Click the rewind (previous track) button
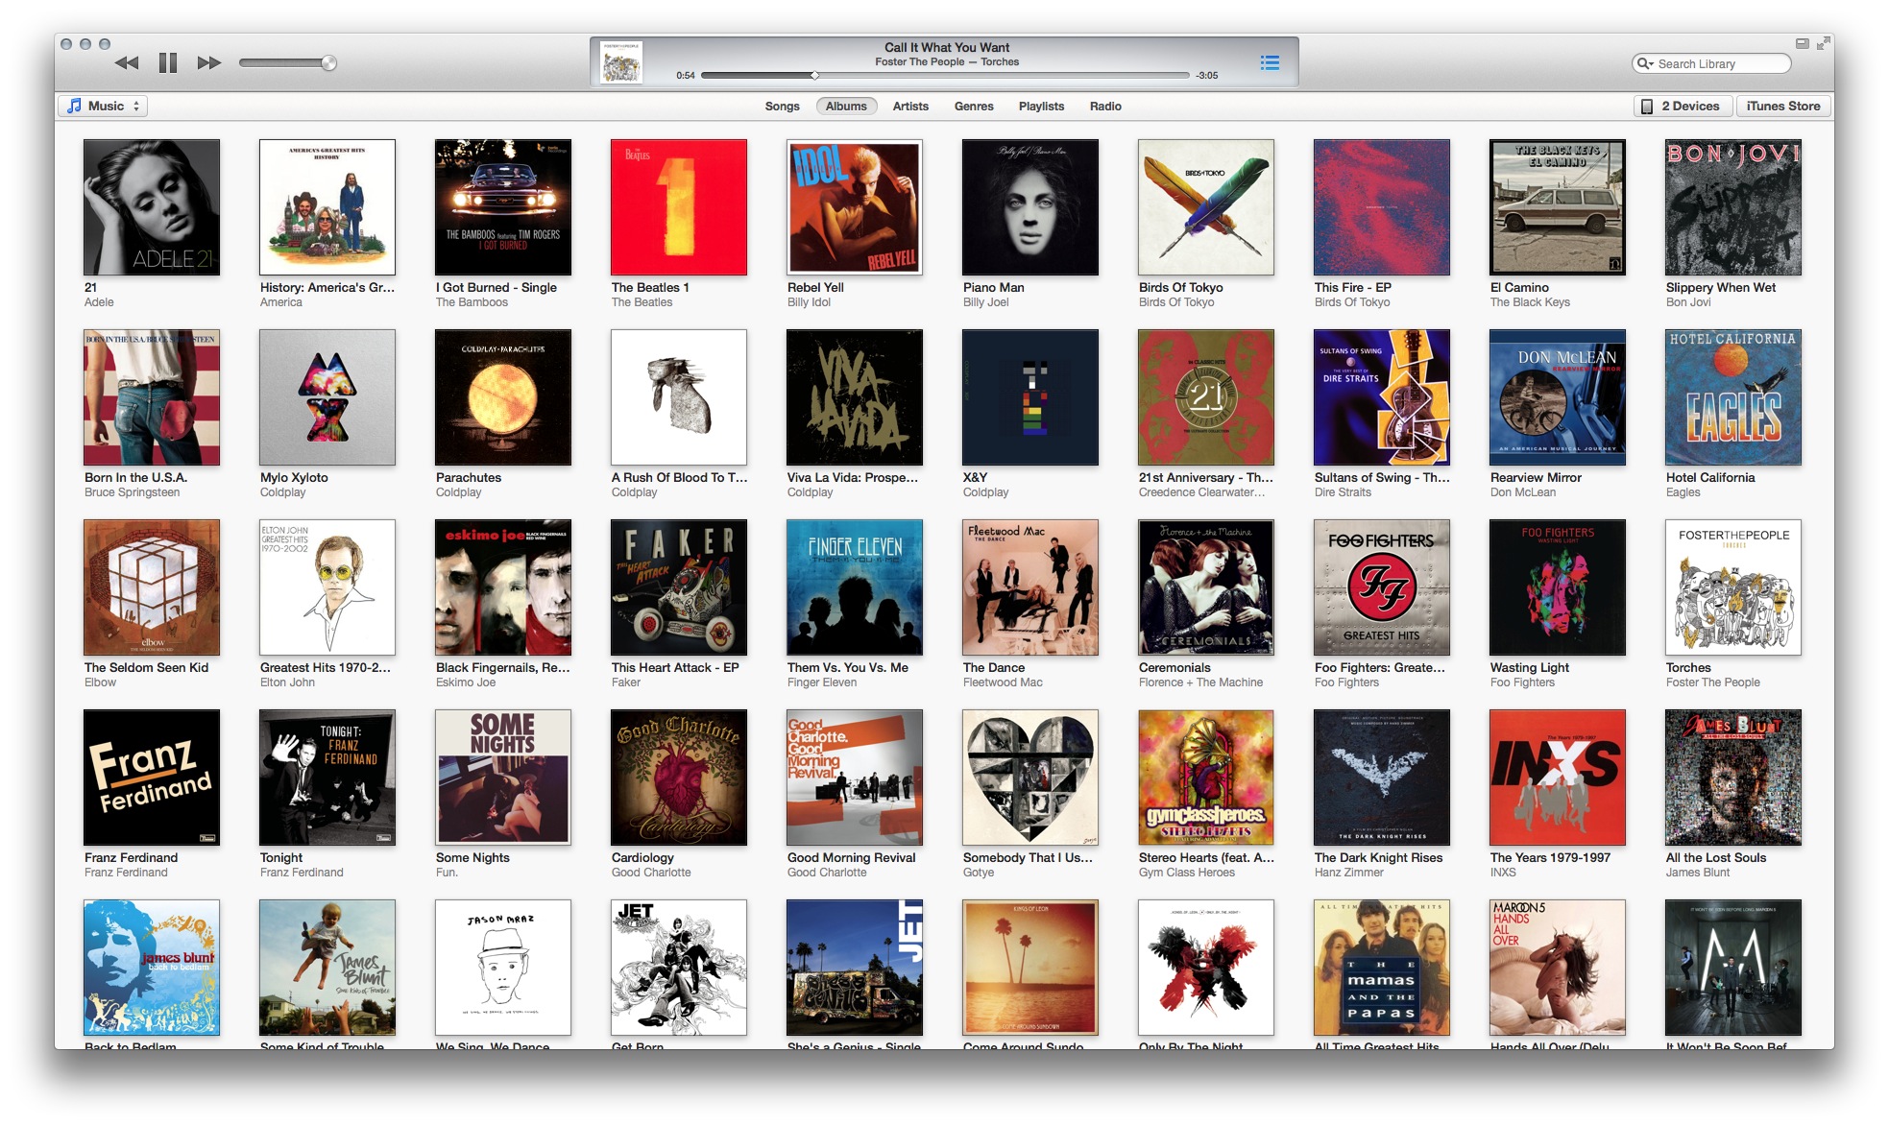Screen dimensions: 1889x1125 point(127,63)
